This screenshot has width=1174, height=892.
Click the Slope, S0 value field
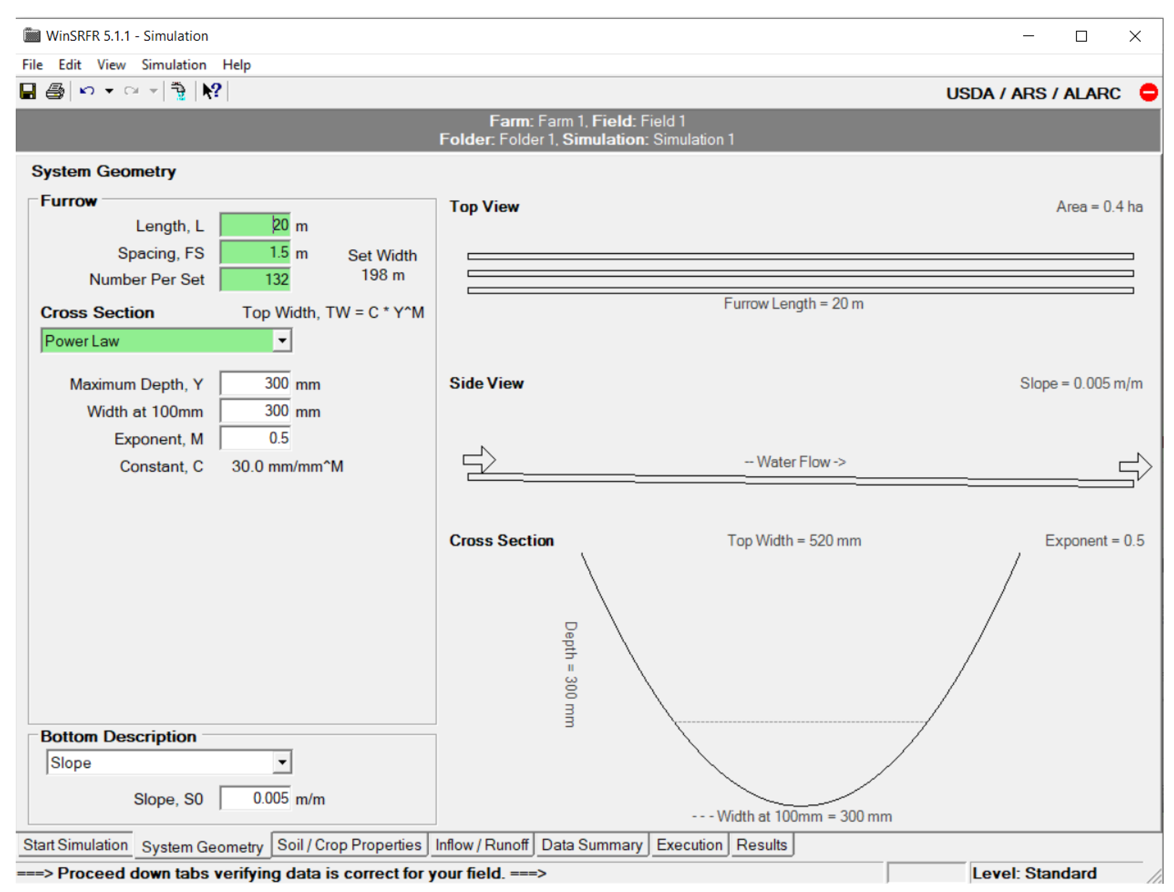pos(255,798)
